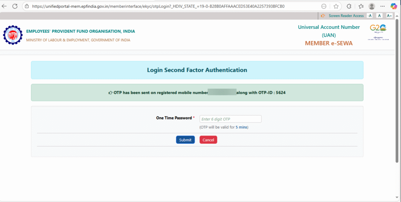Viewport: 401px width, 202px height.
Task: Decrease font size with -A button
Action: tap(370, 16)
